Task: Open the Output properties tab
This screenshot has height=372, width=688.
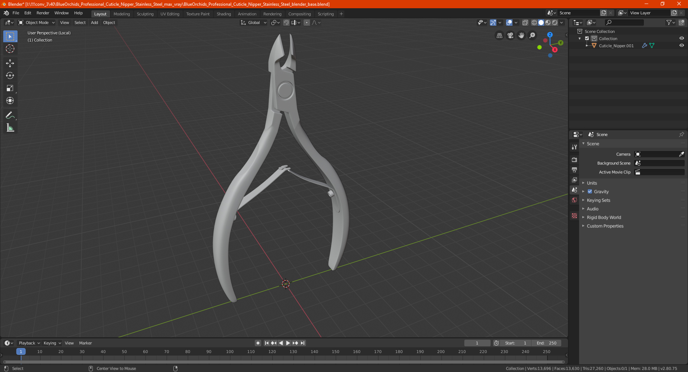Action: 574,170
